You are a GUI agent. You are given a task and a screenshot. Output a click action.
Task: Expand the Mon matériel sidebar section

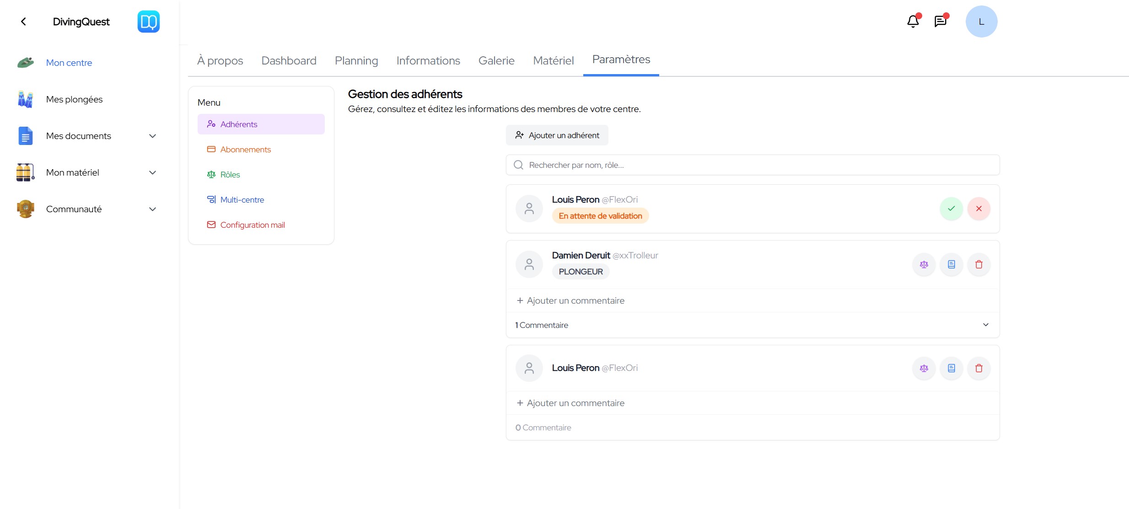152,172
